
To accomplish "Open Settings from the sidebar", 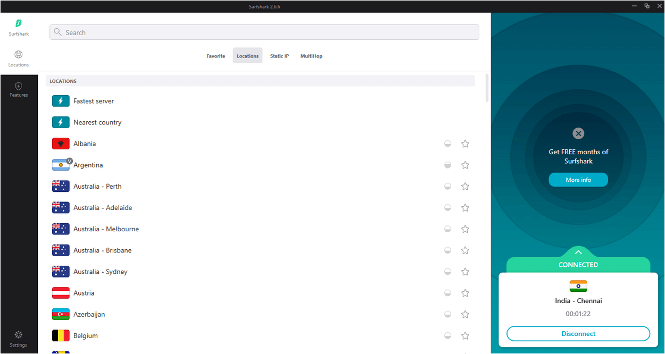I will tap(19, 339).
